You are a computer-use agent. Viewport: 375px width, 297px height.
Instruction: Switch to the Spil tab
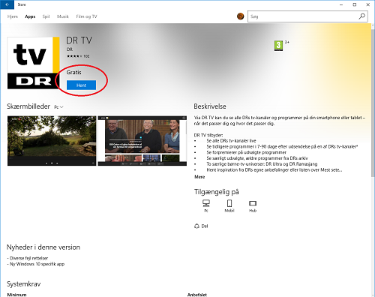tap(46, 16)
